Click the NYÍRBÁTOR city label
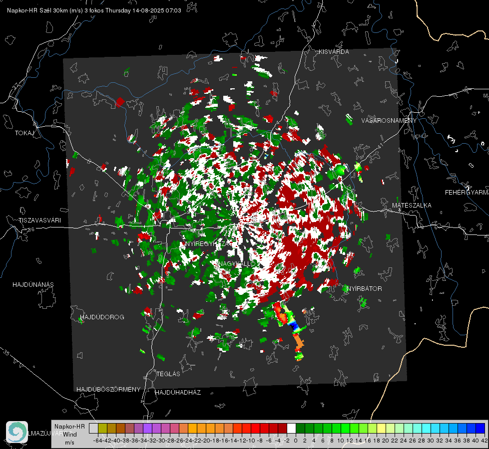This screenshot has width=489, height=449. point(364,289)
